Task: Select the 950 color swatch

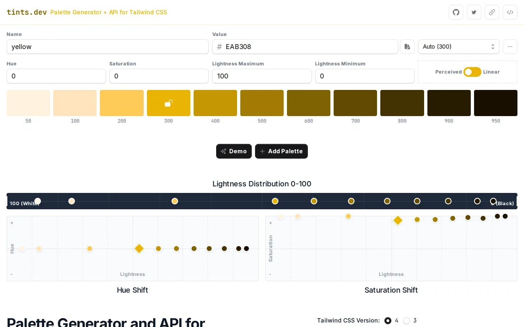Action: tap(496, 103)
